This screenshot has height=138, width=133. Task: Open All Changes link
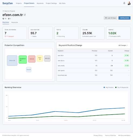tap(123, 45)
